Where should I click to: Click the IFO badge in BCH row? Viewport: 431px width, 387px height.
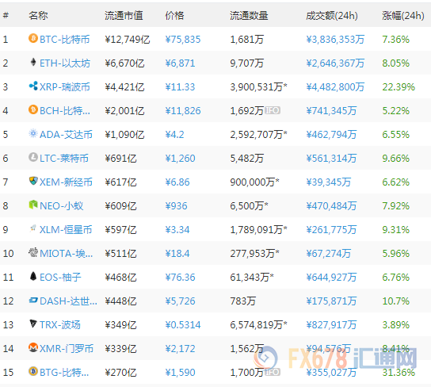273,110
